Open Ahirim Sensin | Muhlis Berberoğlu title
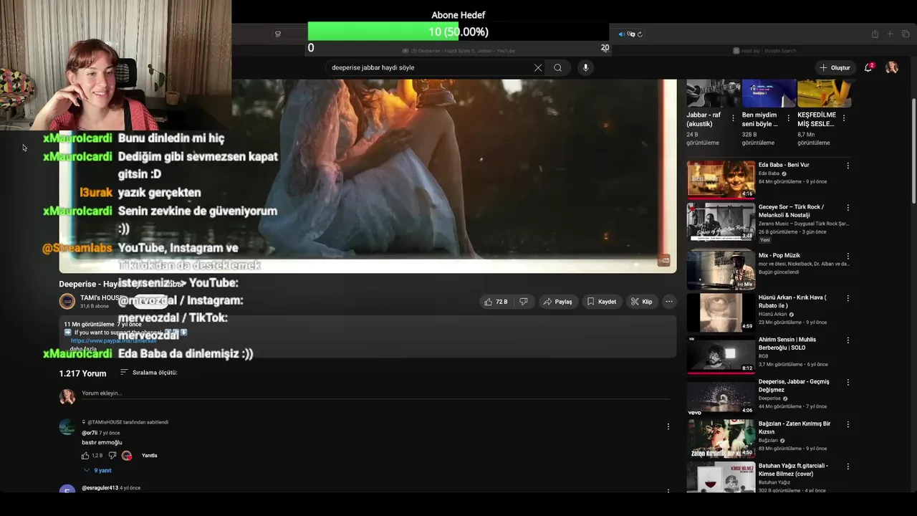This screenshot has width=917, height=516. coord(787,344)
